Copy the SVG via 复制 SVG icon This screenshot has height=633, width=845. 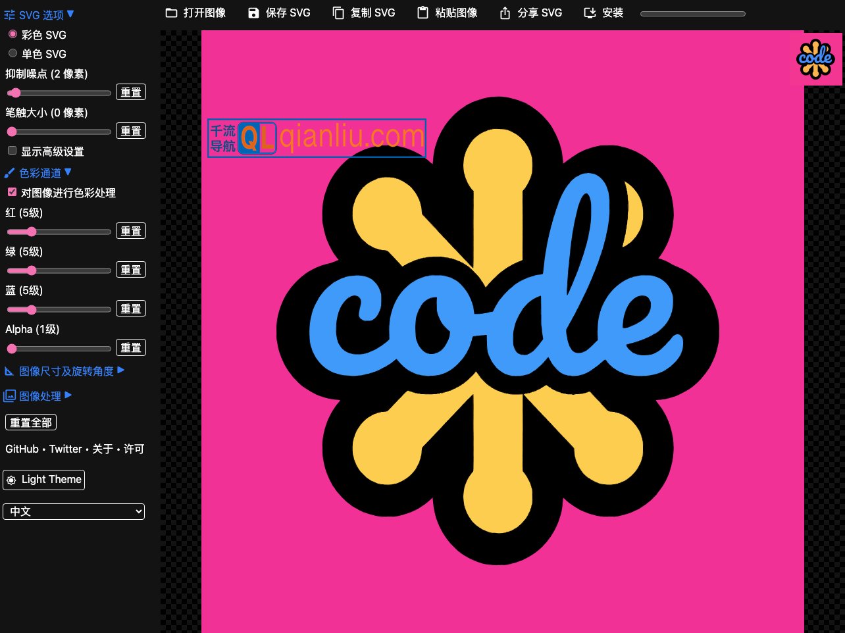pos(337,12)
